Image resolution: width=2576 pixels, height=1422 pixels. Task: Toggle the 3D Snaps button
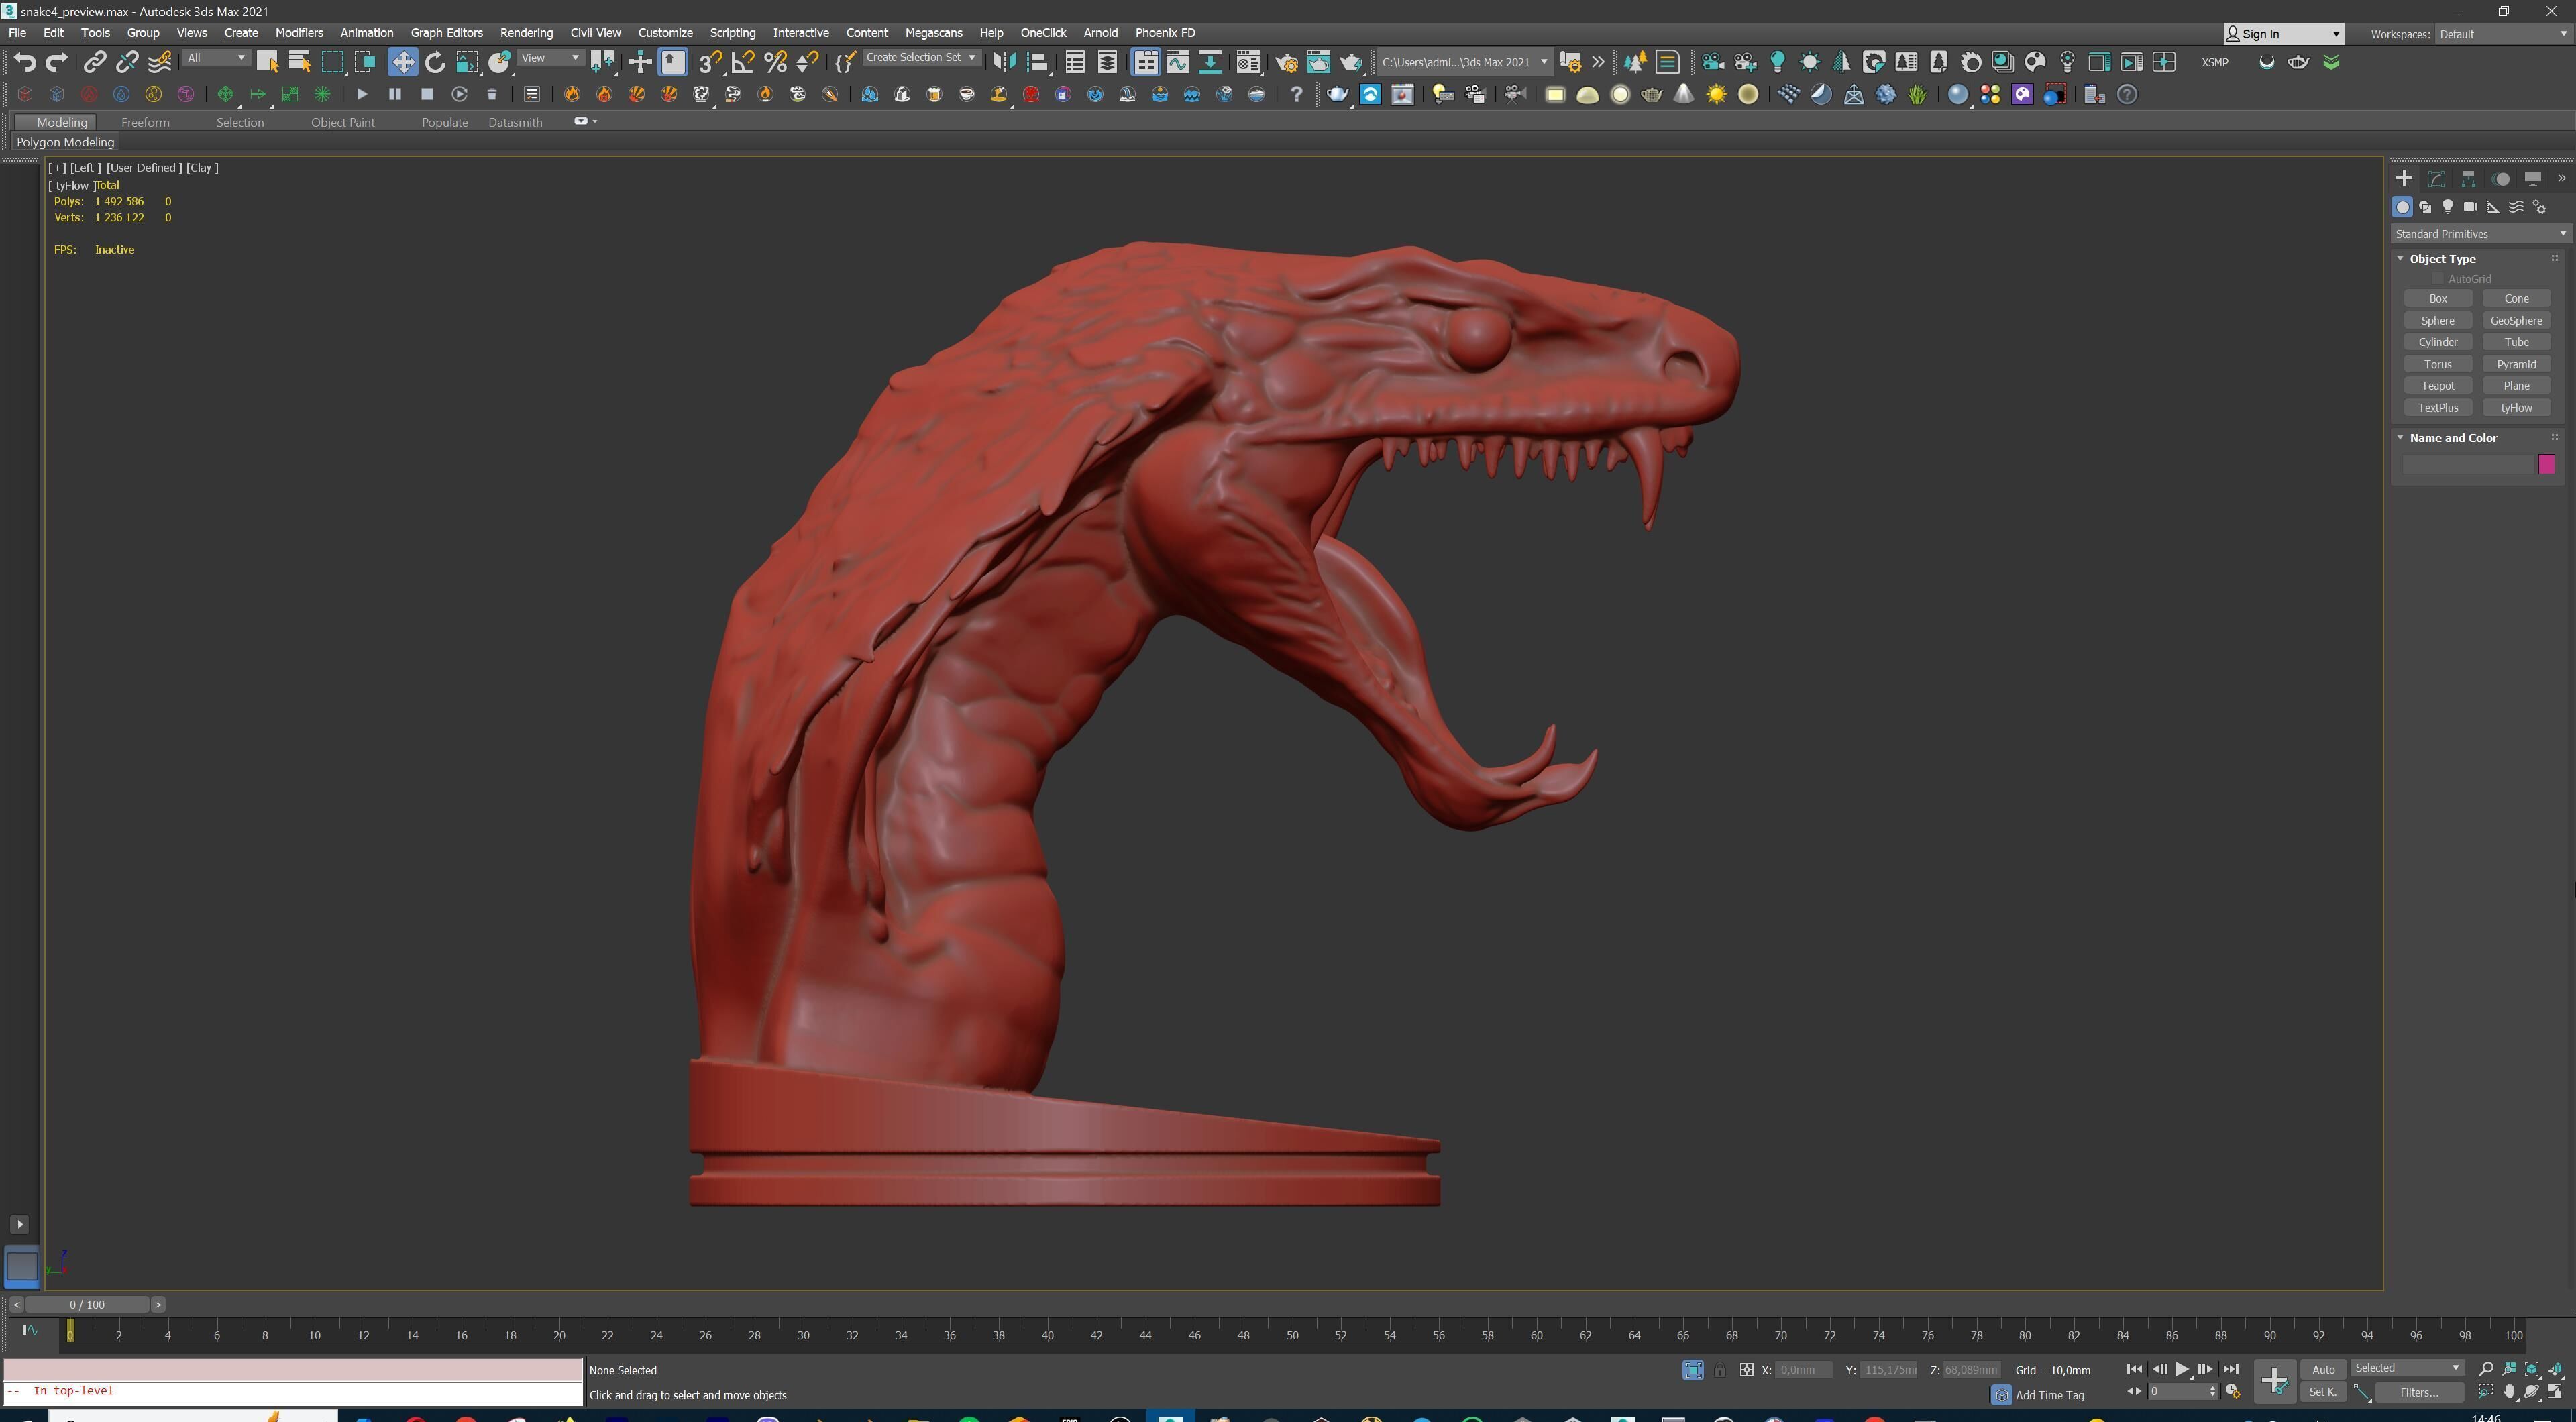point(710,62)
